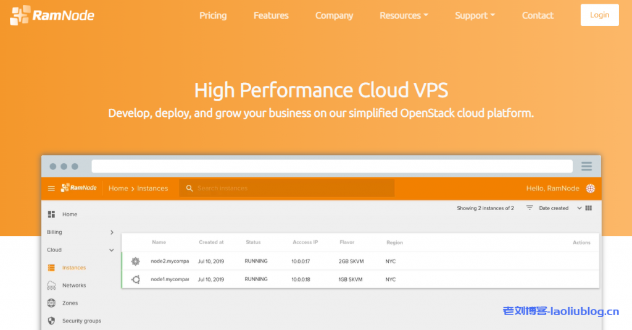Expand the Billing sidebar section
The image size is (632, 330).
(112, 232)
